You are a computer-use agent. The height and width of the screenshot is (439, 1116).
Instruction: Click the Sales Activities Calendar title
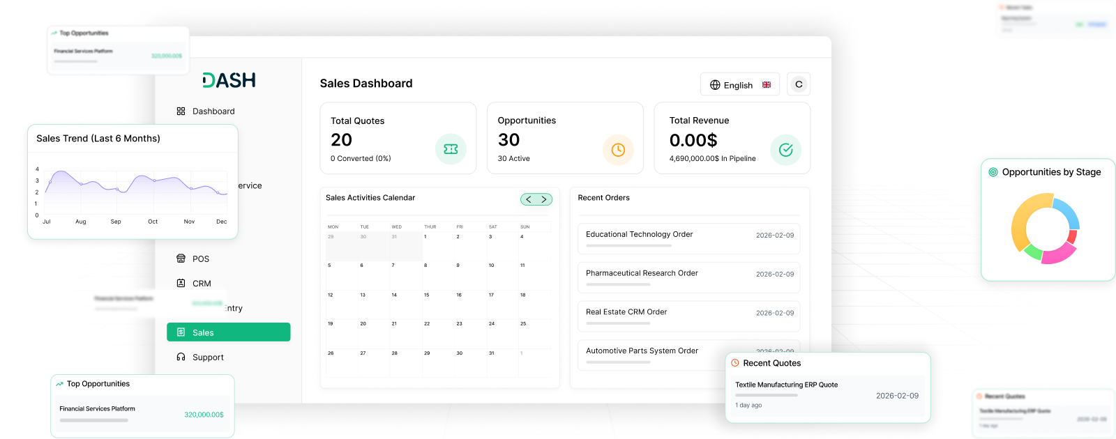pos(370,198)
